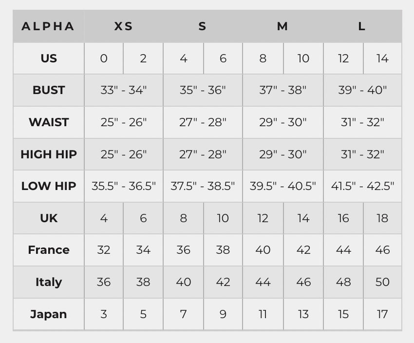414x343 pixels.
Task: Click the Japan row label
Action: coord(49,314)
